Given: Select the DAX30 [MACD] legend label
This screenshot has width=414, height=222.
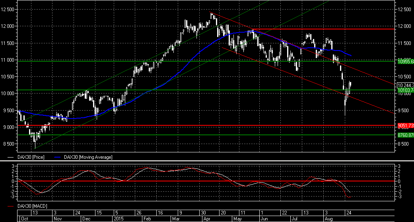Looking at the screenshot, I should click(x=33, y=206).
